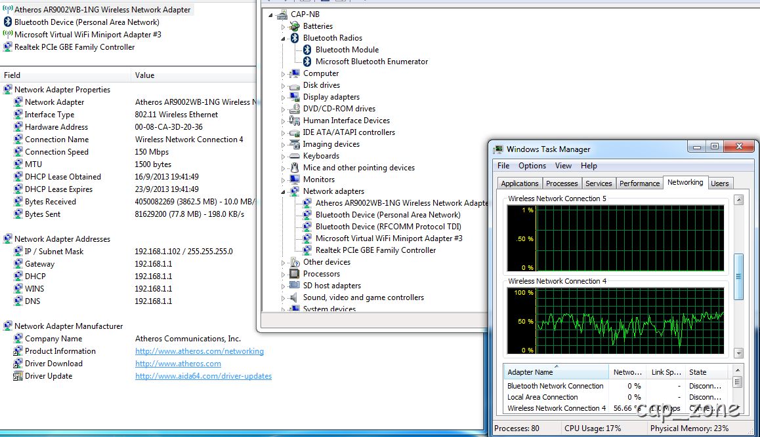This screenshot has height=437, width=760.
Task: Click the network graphs scrollbar thumb in Task Manager
Action: pos(739,277)
